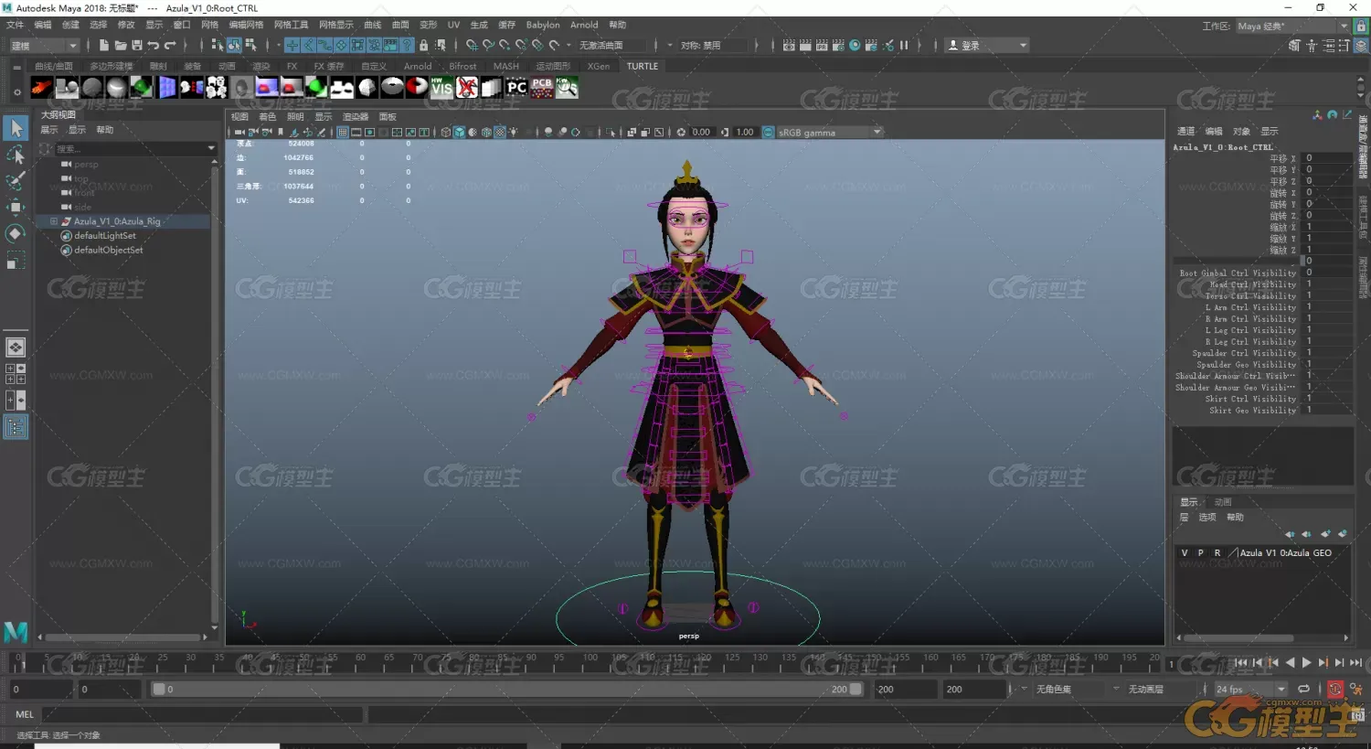Toggle R display type of Azula GEO layer

point(1217,552)
